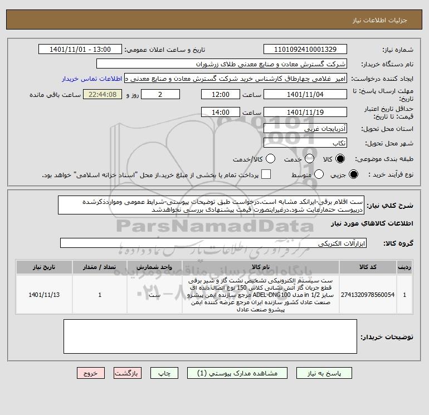429x415 pixels.
Task: Select the کالا radio button
Action: [x=340, y=159]
